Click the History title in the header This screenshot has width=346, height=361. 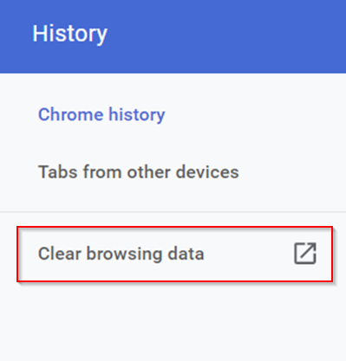69,34
